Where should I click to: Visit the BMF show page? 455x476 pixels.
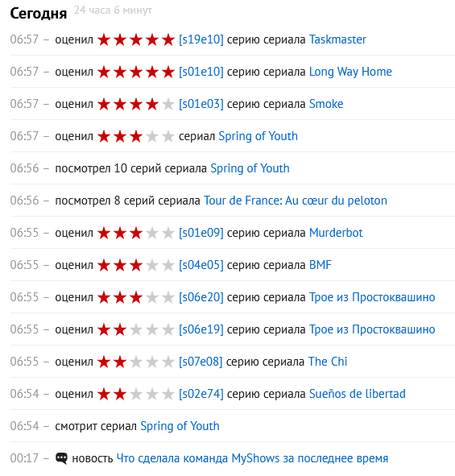321,265
